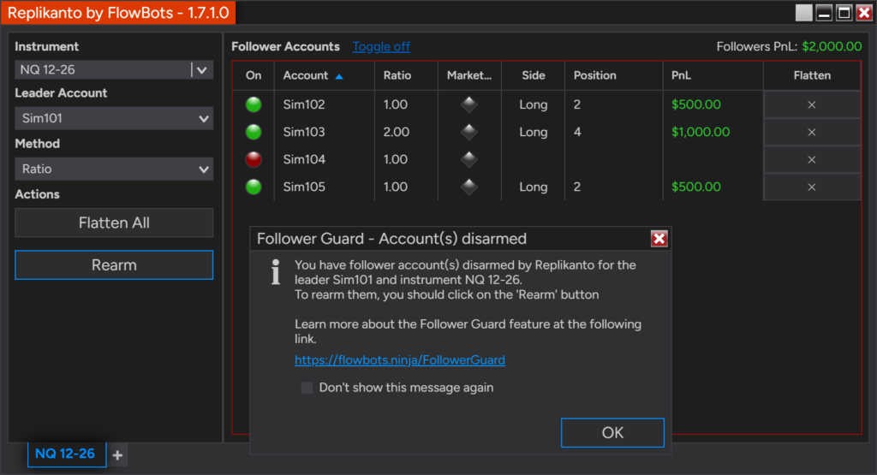Screen dimensions: 877x475
Task: Click the market diamond icon for Sim105
Action: (x=468, y=187)
